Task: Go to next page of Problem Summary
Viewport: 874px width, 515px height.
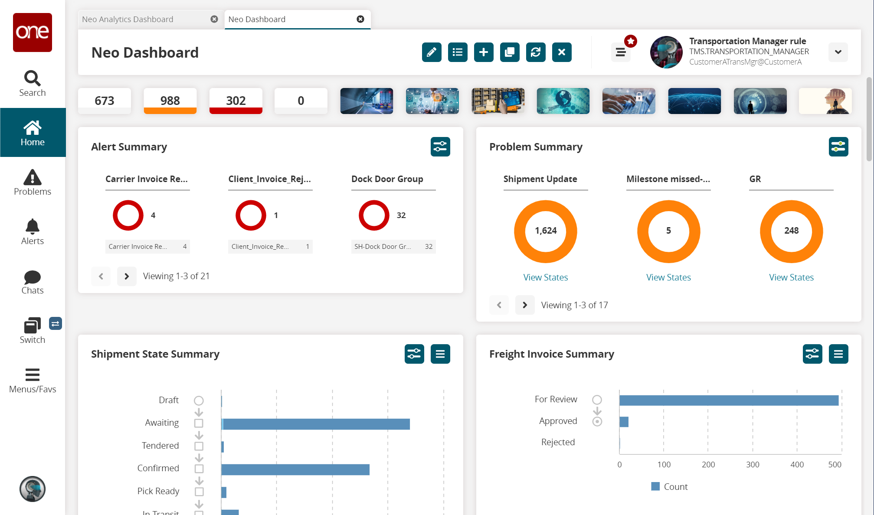Action: (525, 305)
